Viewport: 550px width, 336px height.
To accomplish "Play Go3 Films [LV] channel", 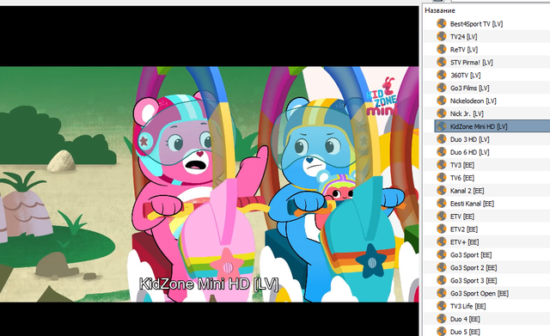I will point(470,88).
